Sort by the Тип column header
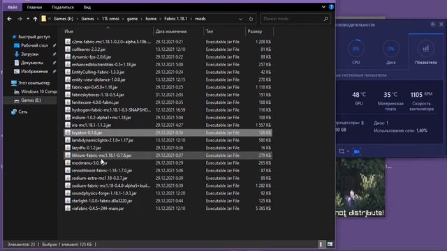This screenshot has width=447, height=251. coord(210,31)
